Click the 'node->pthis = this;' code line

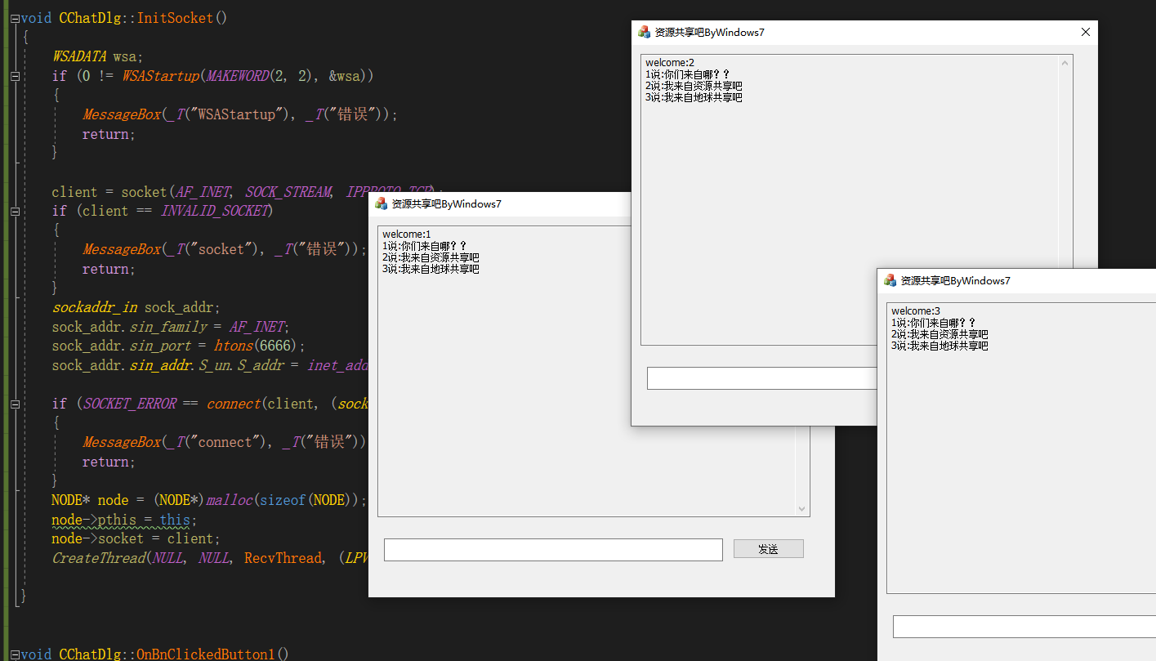124,520
